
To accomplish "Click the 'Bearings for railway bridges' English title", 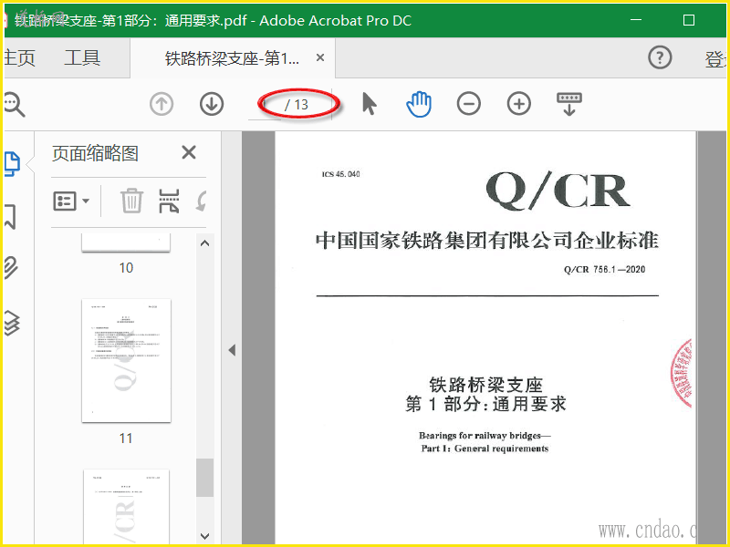I will coord(485,436).
